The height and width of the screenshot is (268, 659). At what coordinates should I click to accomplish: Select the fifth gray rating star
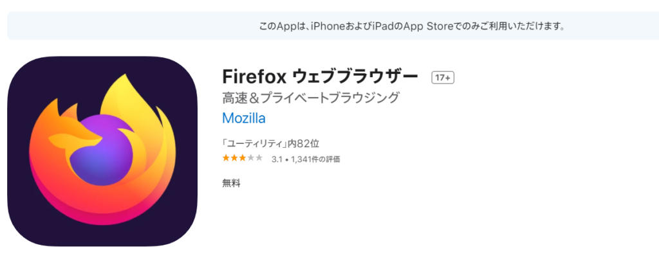(x=259, y=158)
